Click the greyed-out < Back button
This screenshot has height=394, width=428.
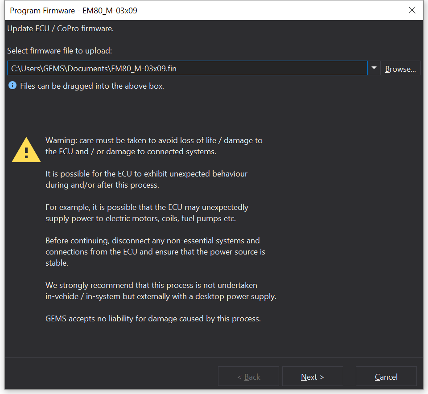[248, 377]
